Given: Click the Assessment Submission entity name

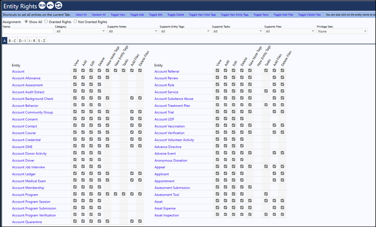Looking at the screenshot, I should coord(172,188).
